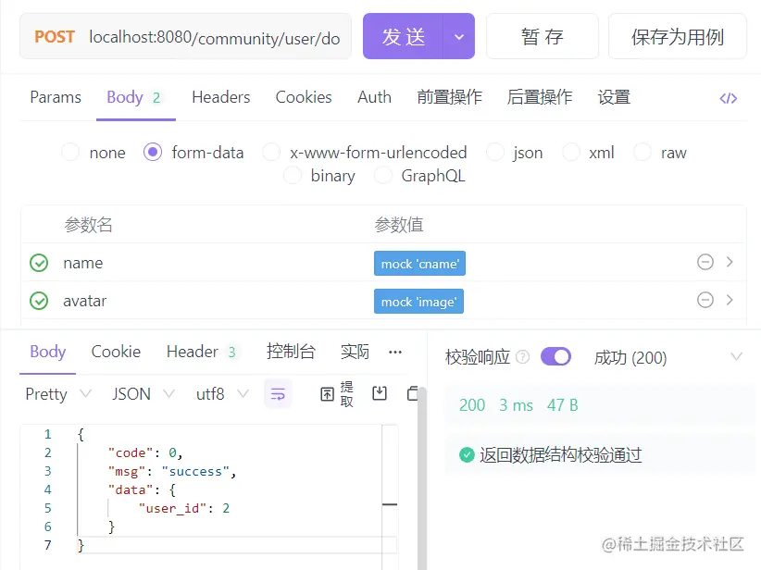The image size is (761, 570).
Task: Download the response body to file
Action: (x=380, y=393)
